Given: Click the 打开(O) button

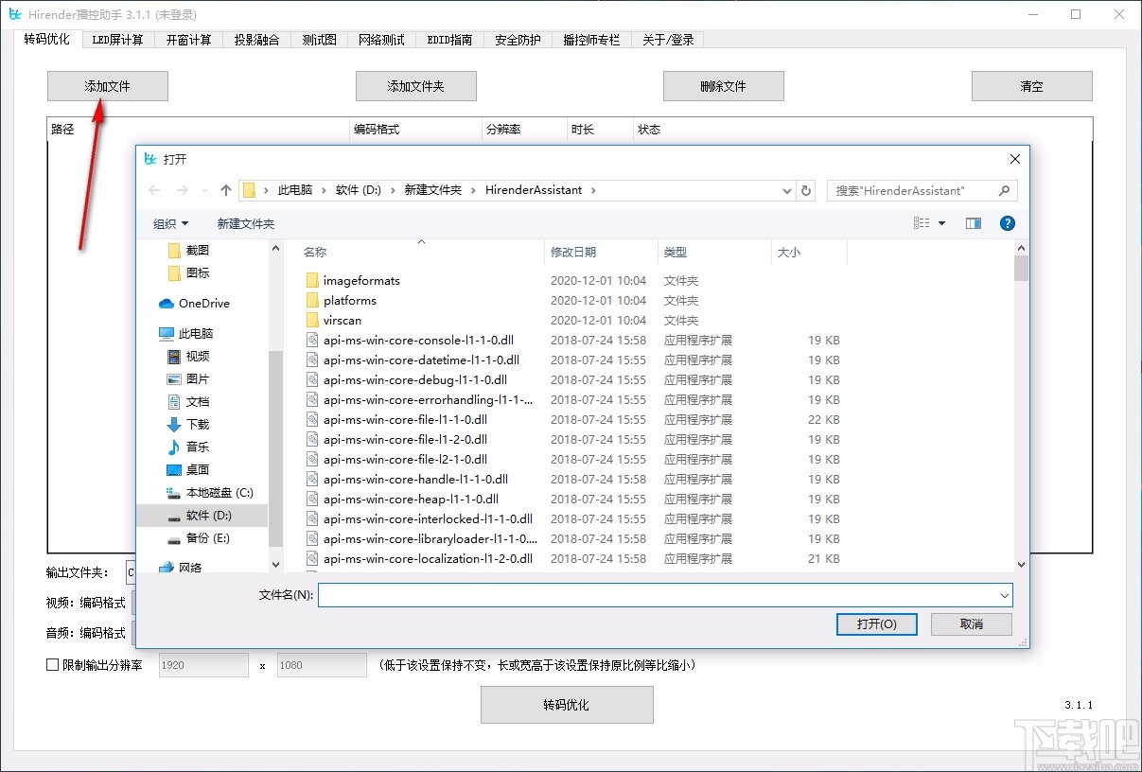Looking at the screenshot, I should [x=875, y=623].
